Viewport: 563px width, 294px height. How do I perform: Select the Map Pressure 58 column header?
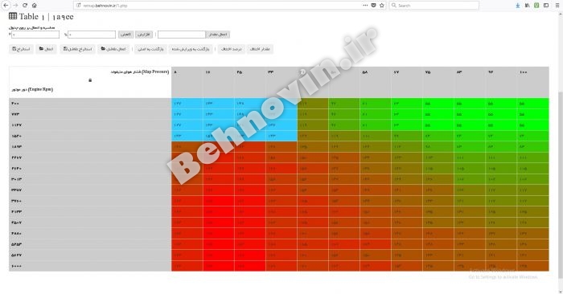[376, 82]
